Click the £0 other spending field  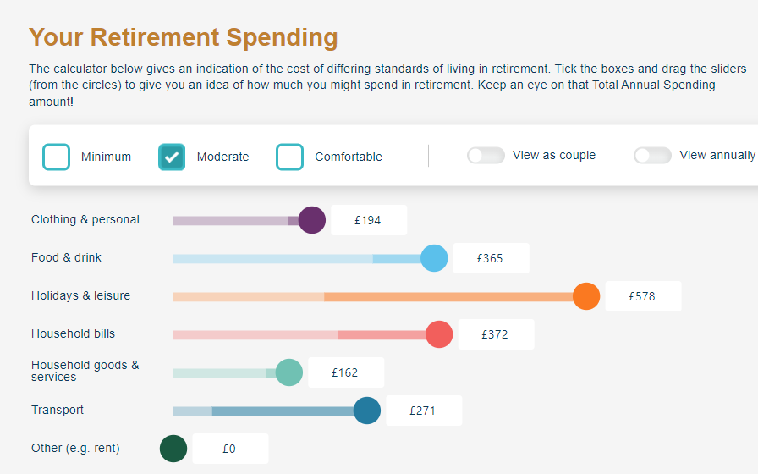[x=231, y=449]
